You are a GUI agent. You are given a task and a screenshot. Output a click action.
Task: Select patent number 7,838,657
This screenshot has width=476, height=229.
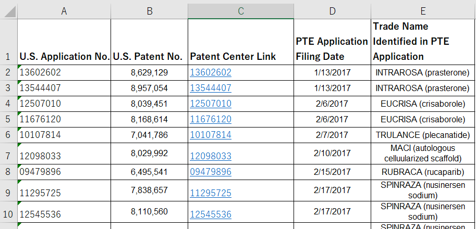(x=149, y=190)
